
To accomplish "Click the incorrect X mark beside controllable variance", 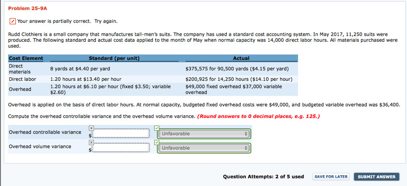I will [91, 128].
